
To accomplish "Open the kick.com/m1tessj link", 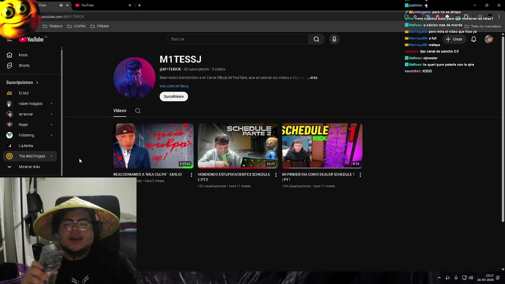I will click(174, 86).
